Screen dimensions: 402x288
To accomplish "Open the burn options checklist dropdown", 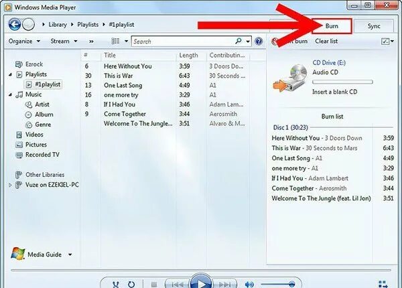I will point(387,42).
